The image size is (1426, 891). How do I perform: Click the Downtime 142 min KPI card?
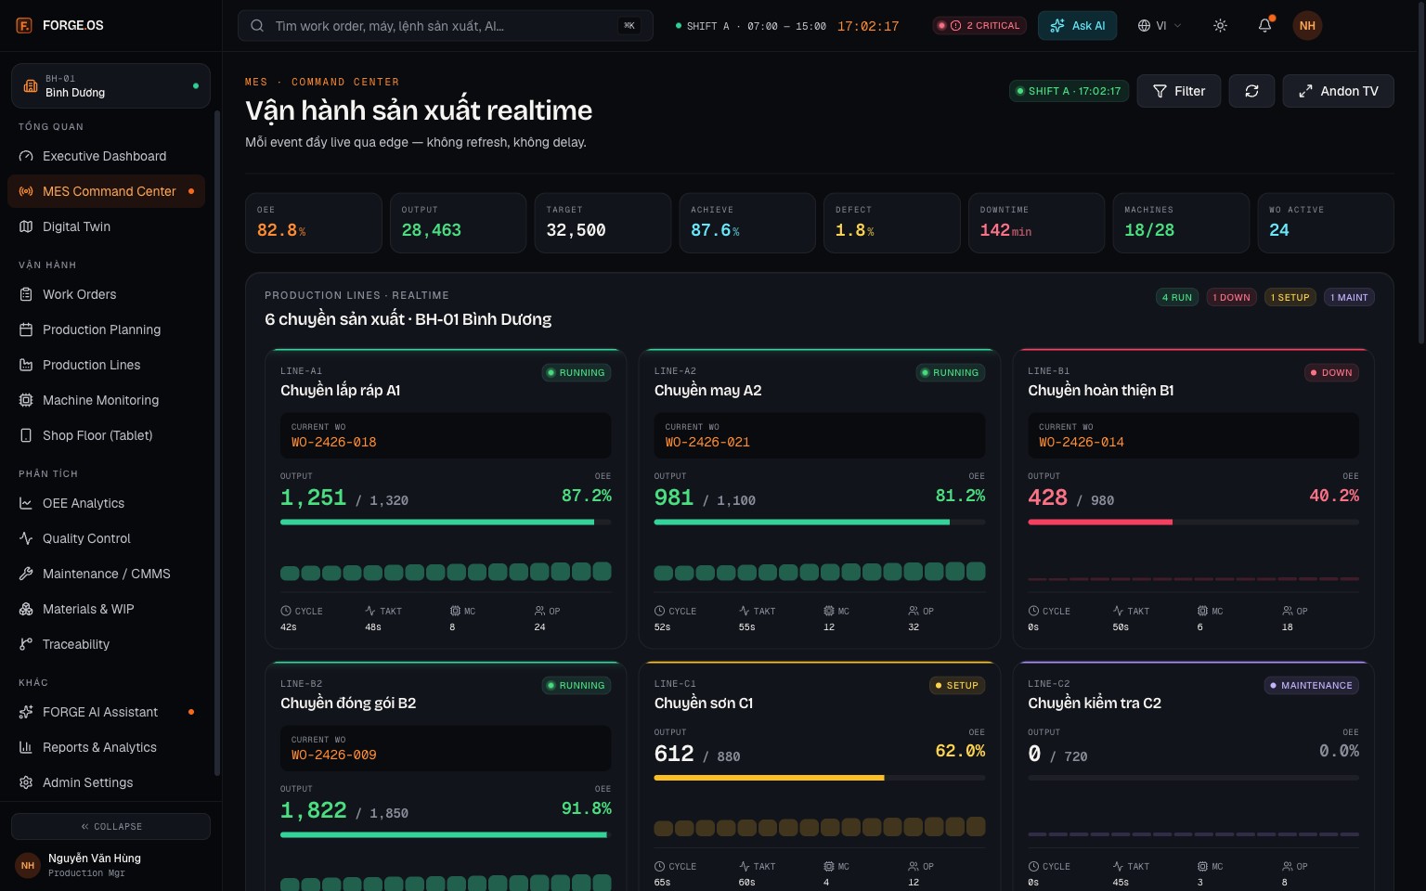pyautogui.click(x=1036, y=223)
